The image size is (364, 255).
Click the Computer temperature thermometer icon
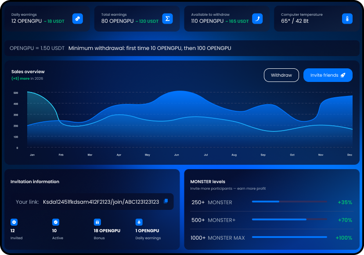click(x=347, y=18)
